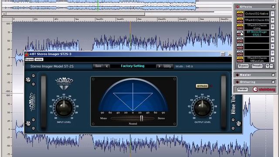Viewport: 279px width, 157px height.
Task: Click the Mono/Stereo width slider handle
Action: [x=141, y=118]
